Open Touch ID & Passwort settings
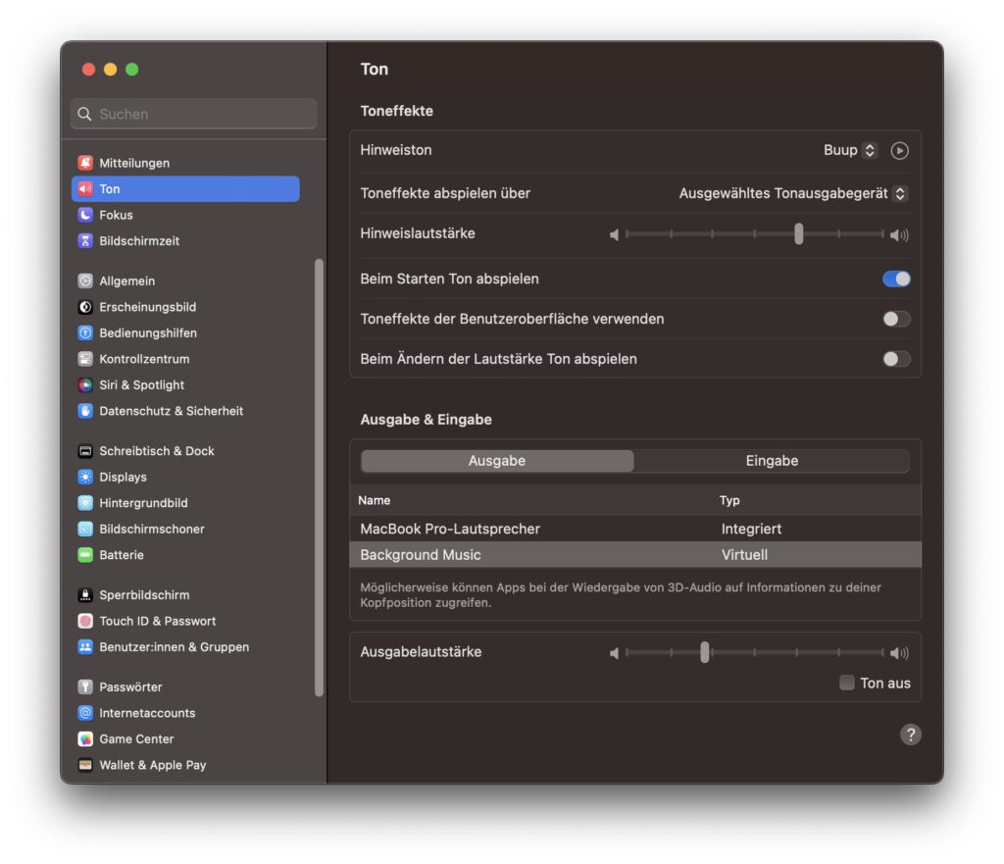Screen dimensions: 1004x864 click(x=87, y=621)
